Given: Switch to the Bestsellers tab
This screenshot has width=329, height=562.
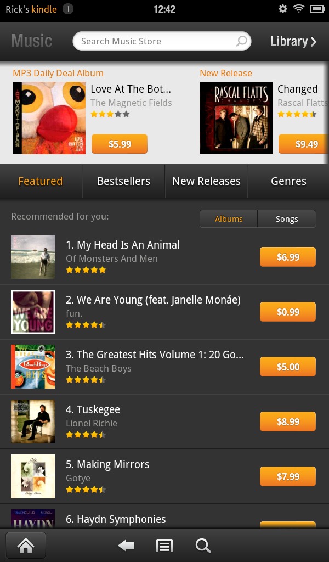Looking at the screenshot, I should point(123,181).
